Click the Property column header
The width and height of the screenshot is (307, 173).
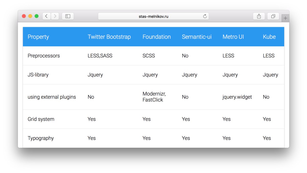click(x=38, y=37)
